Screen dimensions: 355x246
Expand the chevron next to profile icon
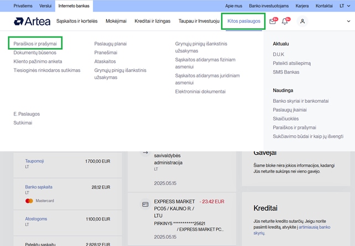coord(348,21)
